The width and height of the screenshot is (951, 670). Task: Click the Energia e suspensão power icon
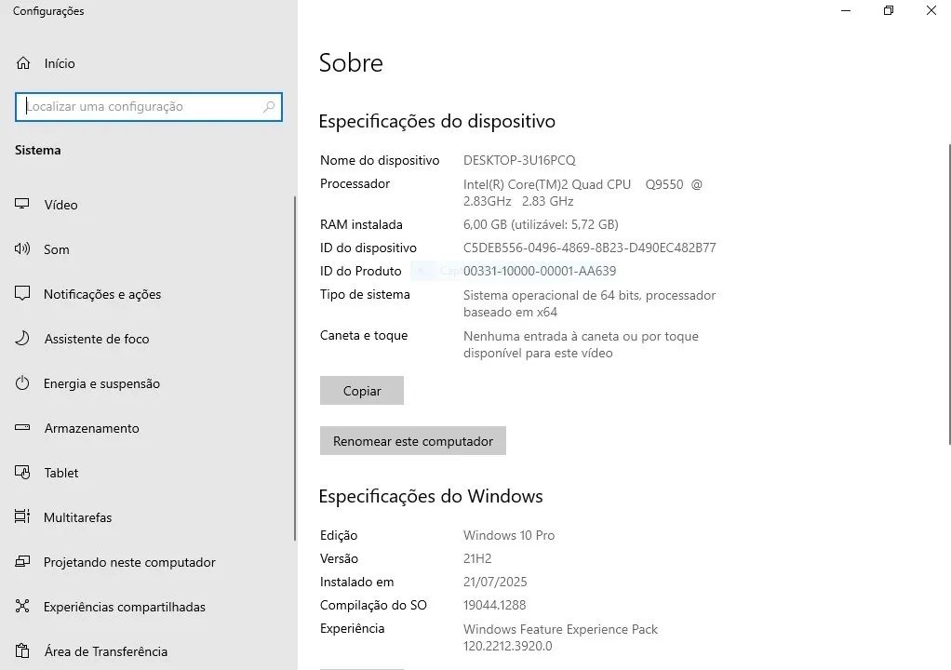tap(21, 383)
